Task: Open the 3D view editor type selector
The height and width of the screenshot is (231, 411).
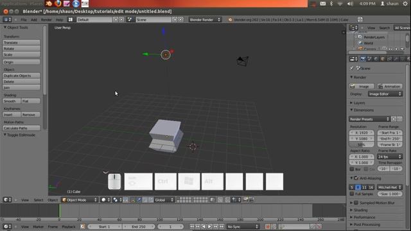Action: 7,200
